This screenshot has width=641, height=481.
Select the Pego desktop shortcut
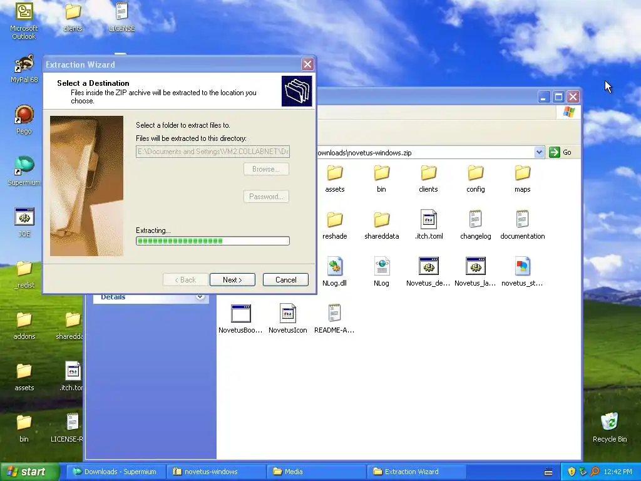[x=24, y=120]
